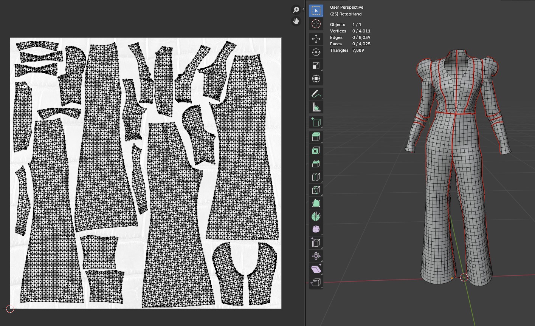Select the Select Box tool
The height and width of the screenshot is (326, 535).
click(x=316, y=11)
